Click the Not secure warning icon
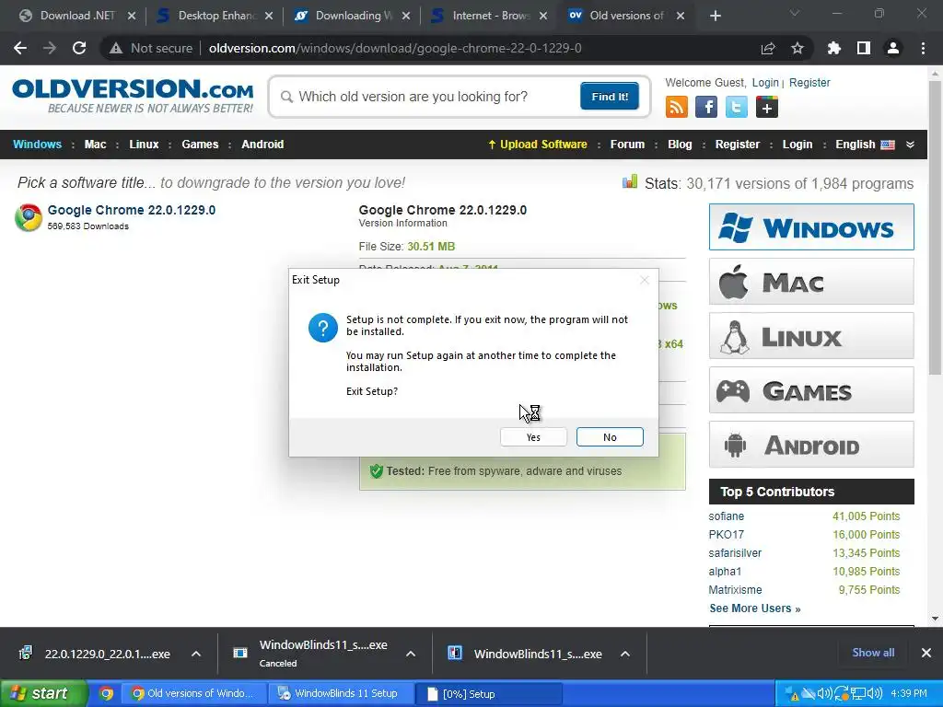 (116, 48)
